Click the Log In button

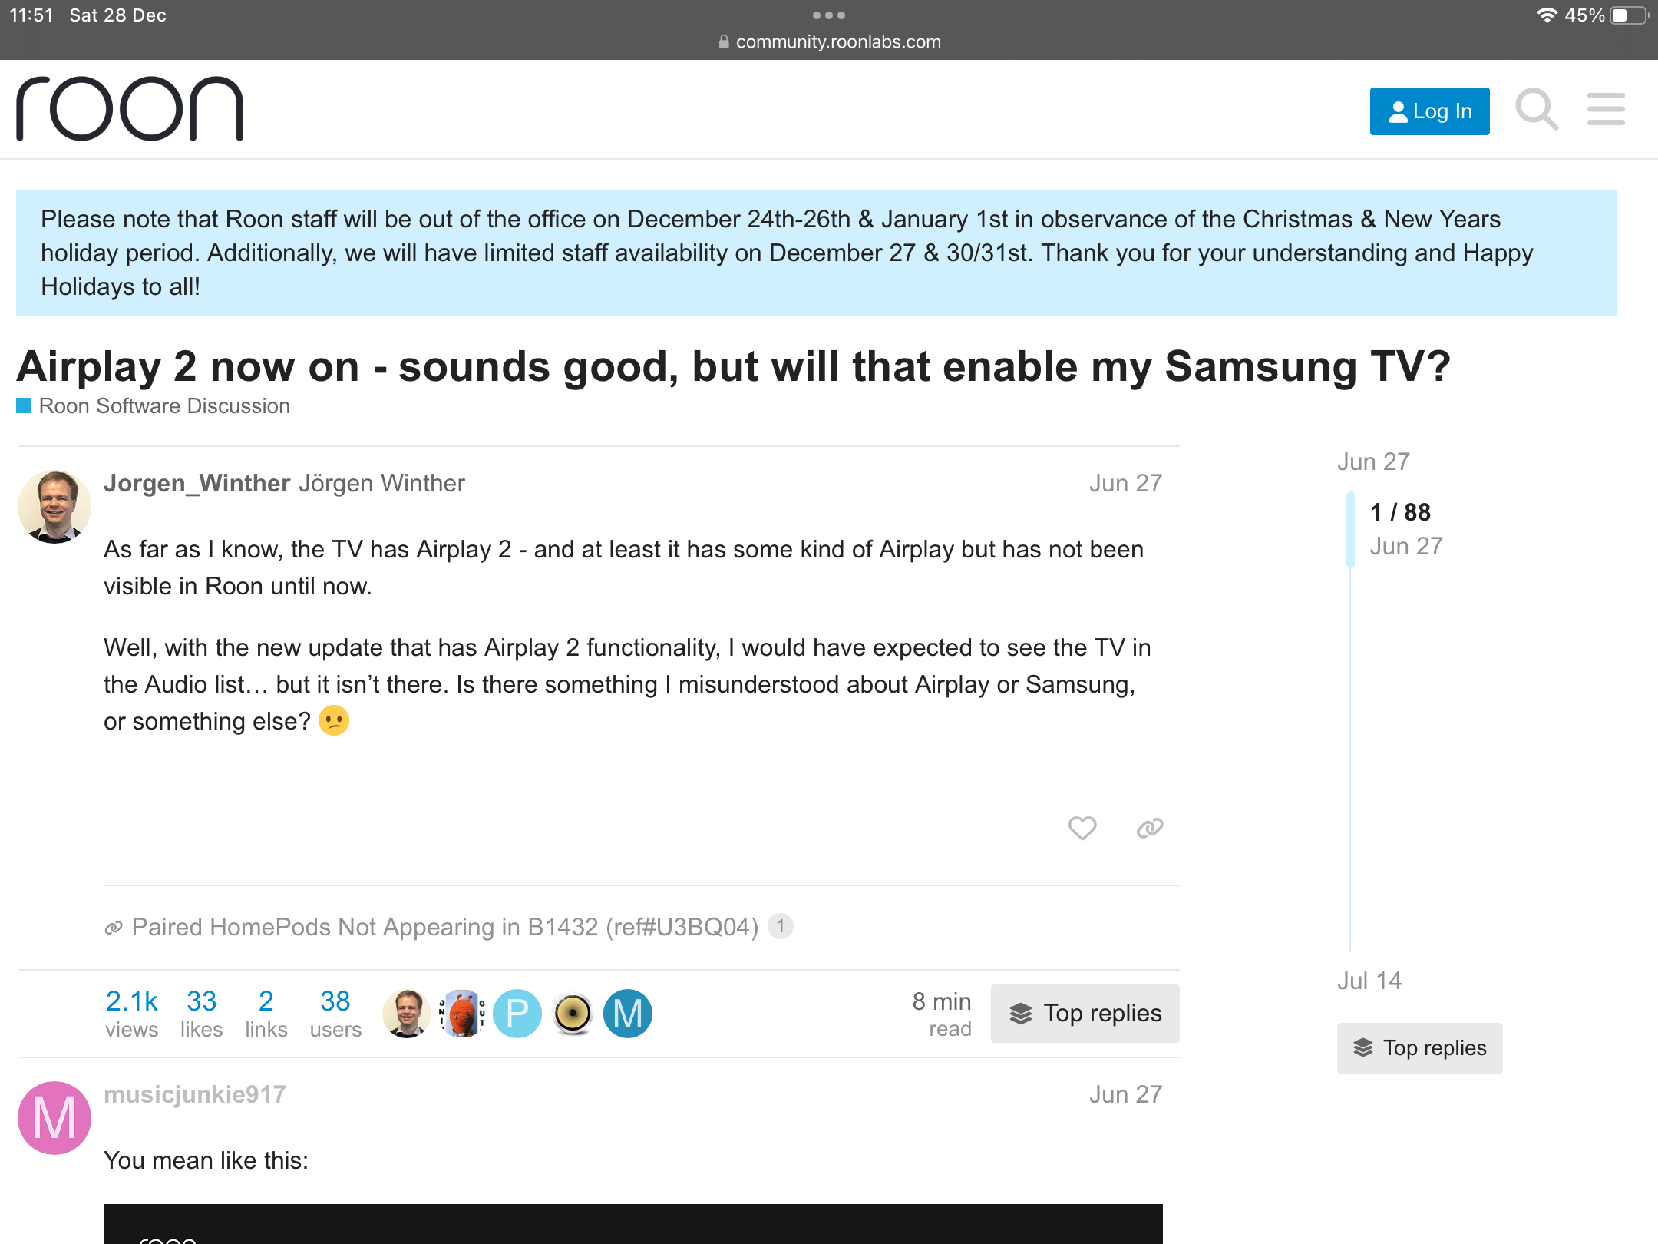coord(1429,111)
